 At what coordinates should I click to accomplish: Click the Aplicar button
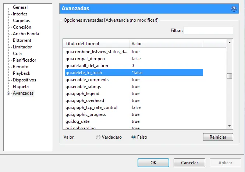225,163
